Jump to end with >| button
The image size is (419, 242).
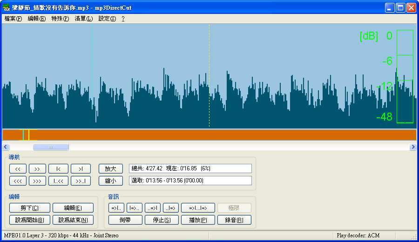coord(81,169)
